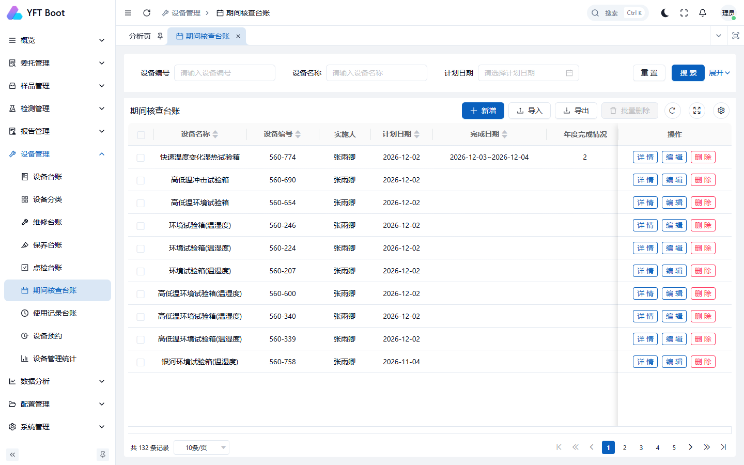Pin the sidebar using pin icon
The height and width of the screenshot is (465, 744).
[x=103, y=455]
